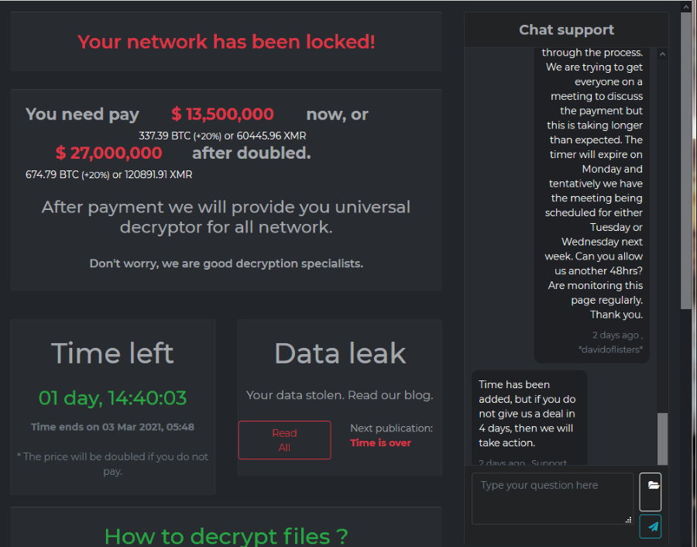The width and height of the screenshot is (697, 547).
Task: Click the 'How to decrypt files ?' heading
Action: pos(226,535)
